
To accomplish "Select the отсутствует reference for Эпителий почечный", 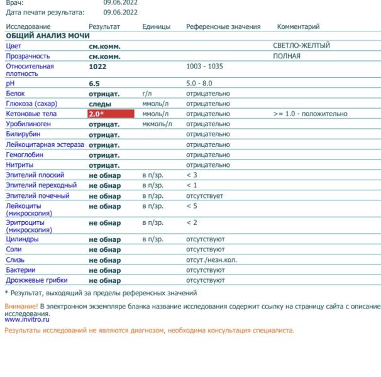I will tap(204, 196).
